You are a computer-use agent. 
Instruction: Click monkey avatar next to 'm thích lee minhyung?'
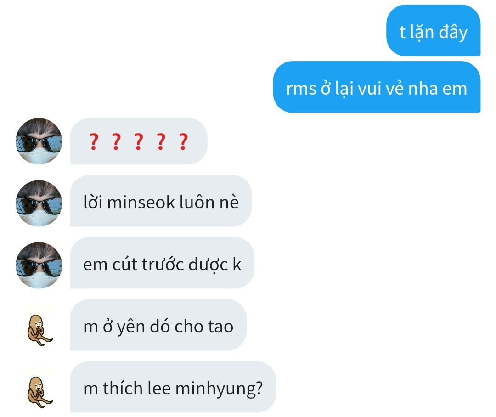[39, 392]
